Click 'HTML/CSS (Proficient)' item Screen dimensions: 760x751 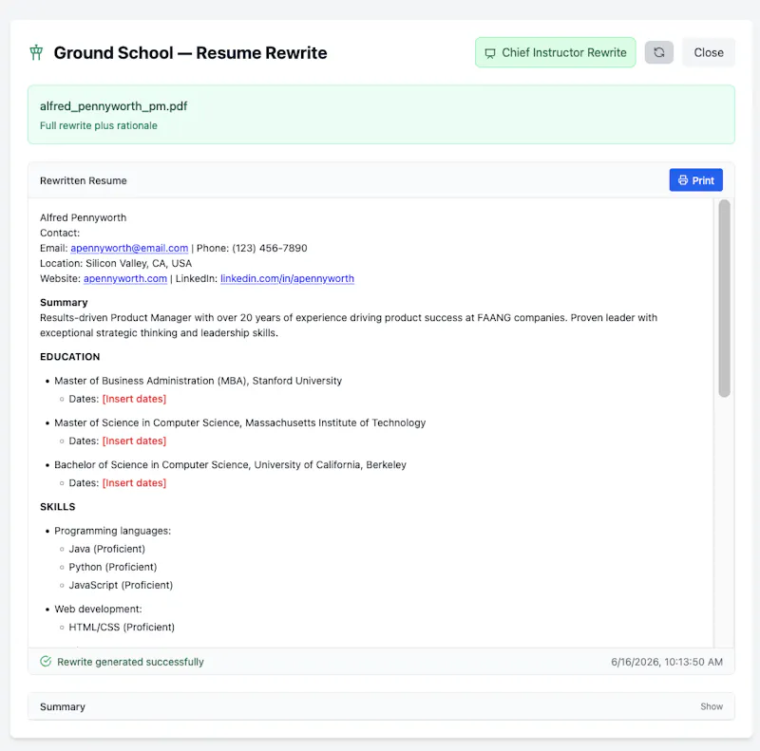click(x=122, y=627)
